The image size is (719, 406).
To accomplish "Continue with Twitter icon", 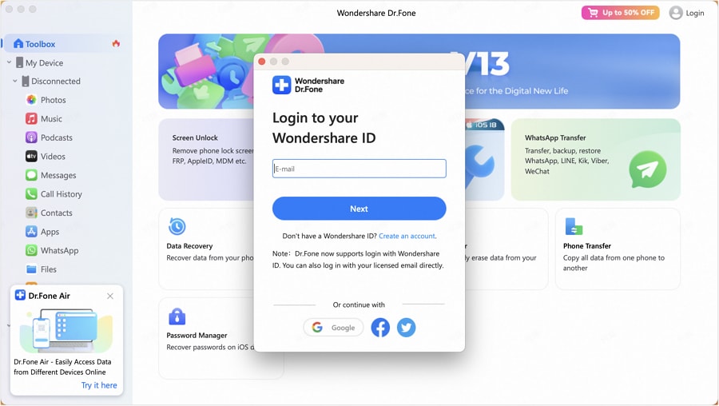I will pyautogui.click(x=407, y=328).
